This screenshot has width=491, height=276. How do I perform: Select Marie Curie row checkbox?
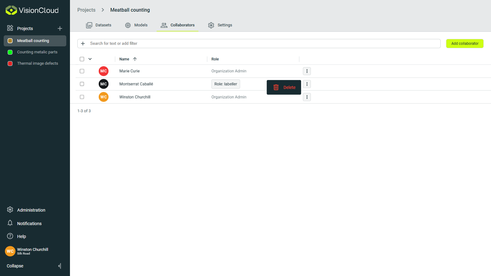point(82,71)
